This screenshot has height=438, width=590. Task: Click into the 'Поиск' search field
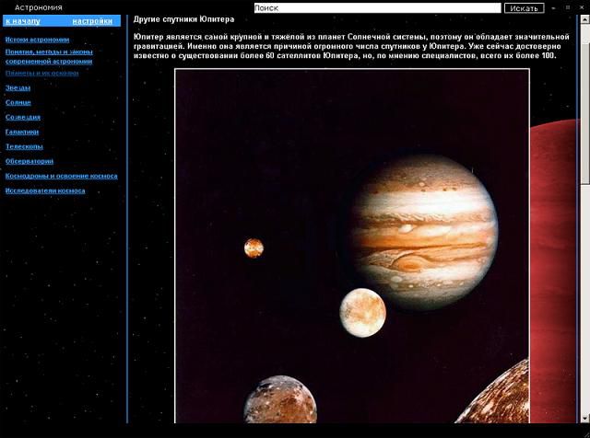point(376,7)
